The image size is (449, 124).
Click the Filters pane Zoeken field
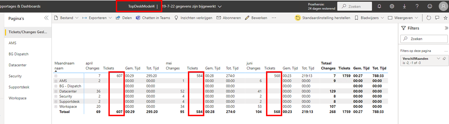tap(424, 39)
